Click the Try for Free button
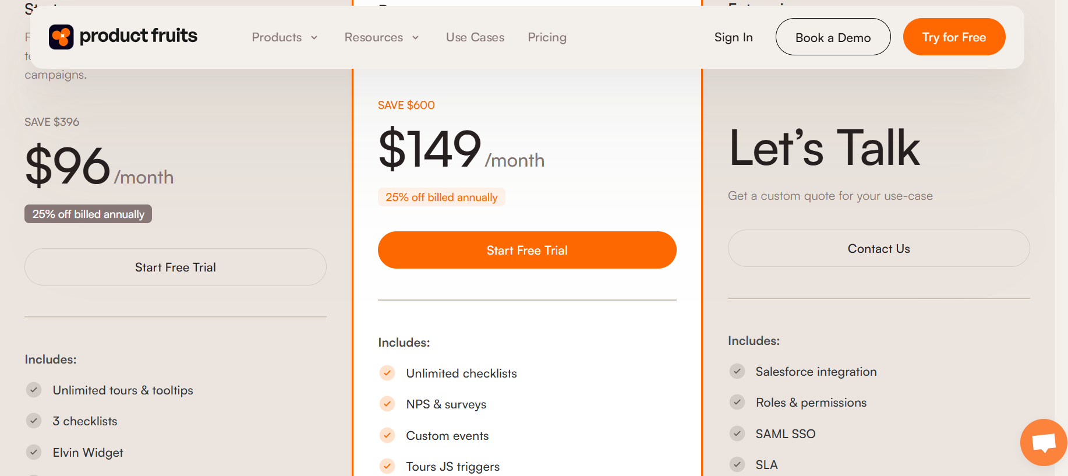 (x=954, y=37)
